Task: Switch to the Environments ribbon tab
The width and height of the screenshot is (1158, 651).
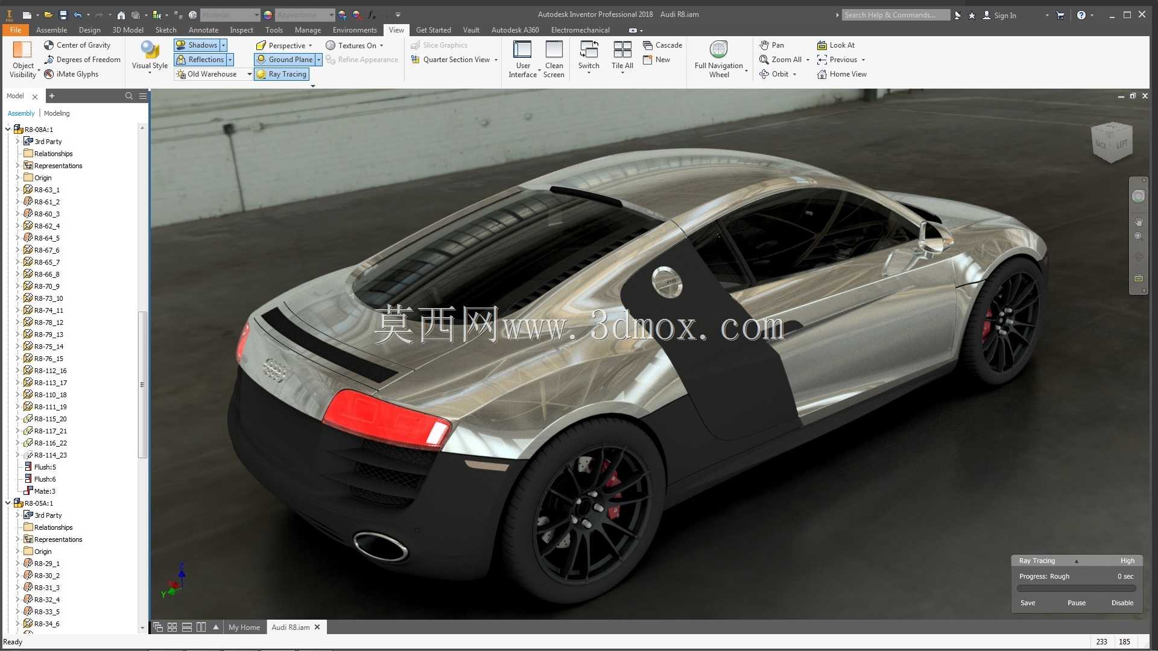Action: point(355,30)
